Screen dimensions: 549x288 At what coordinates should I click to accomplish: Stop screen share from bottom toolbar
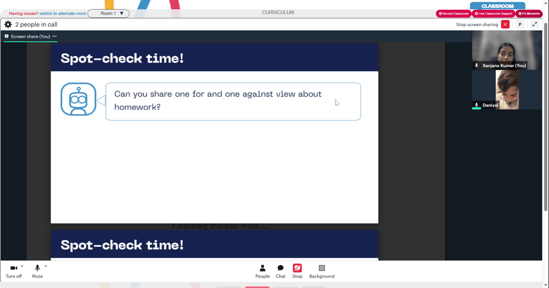pyautogui.click(x=297, y=271)
